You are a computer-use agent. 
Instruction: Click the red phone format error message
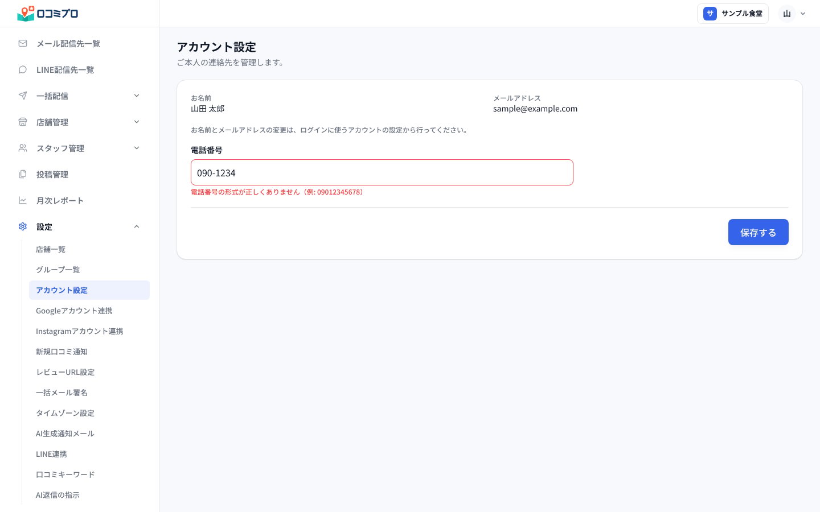[x=278, y=192]
